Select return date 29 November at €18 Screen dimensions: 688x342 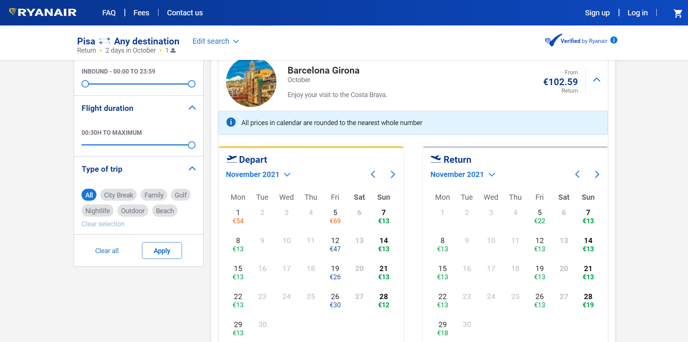coord(442,329)
